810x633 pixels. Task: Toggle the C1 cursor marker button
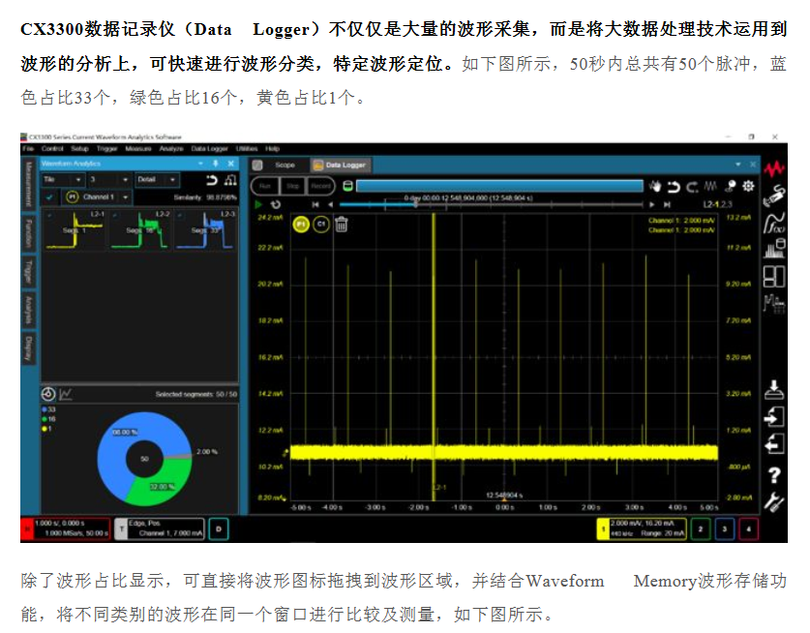(x=320, y=225)
